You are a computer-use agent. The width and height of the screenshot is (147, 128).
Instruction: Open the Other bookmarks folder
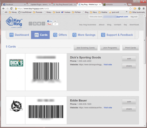(x=137, y=12)
